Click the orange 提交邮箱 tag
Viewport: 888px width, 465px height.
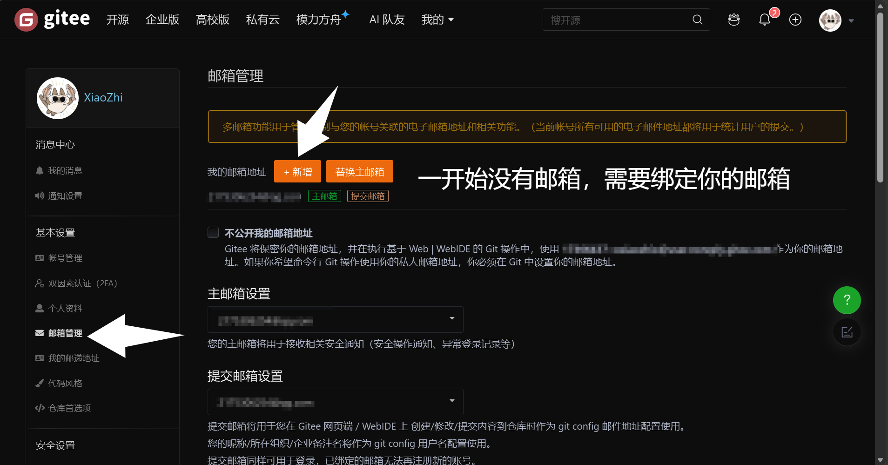coord(368,196)
